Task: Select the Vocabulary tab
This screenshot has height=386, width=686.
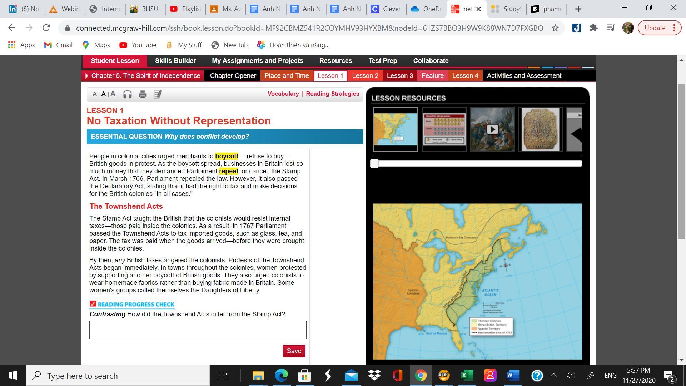Action: 283,94
